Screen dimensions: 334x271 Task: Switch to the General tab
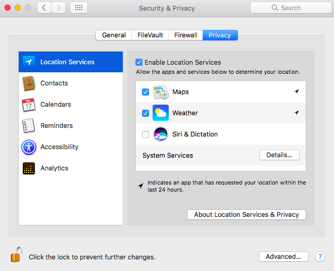coord(114,35)
